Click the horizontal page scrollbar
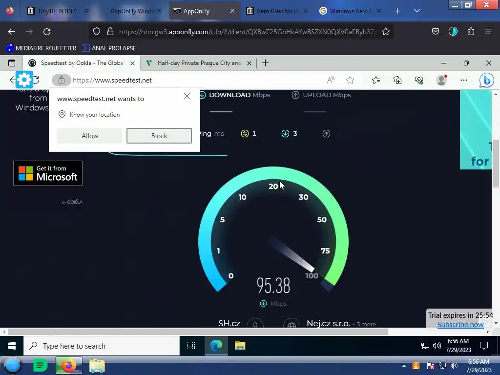This screenshot has width=500, height=375. [x=198, y=332]
